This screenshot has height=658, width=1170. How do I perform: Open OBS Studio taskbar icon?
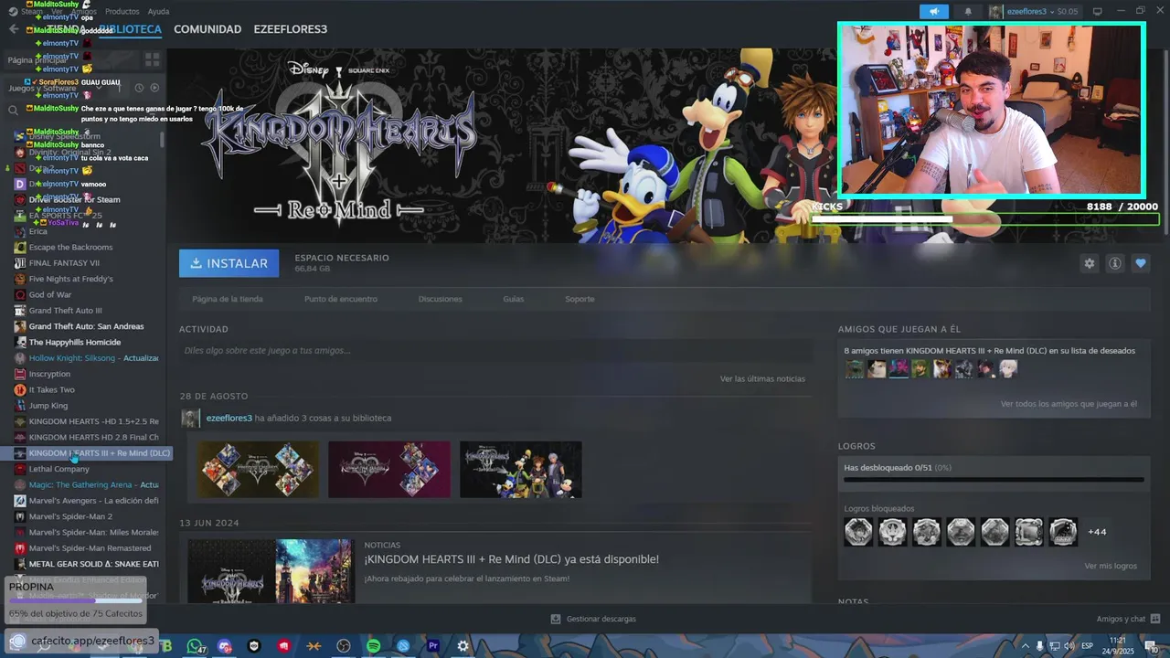[343, 646]
